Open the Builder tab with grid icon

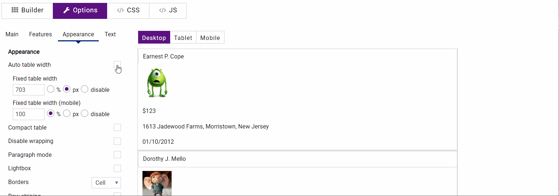tap(27, 11)
